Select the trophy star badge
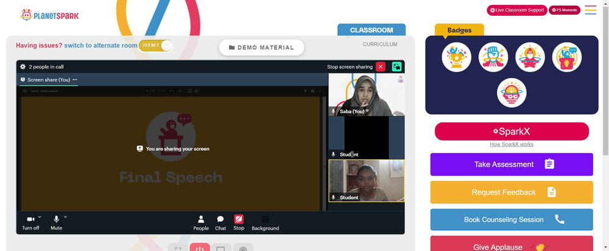This screenshot has height=251, width=609. tap(456, 57)
